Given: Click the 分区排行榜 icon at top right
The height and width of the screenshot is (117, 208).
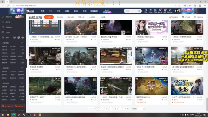Looking at the screenshot, I should pos(195,17).
